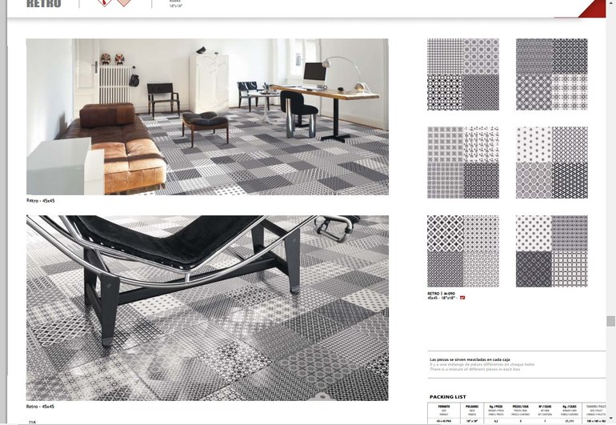Viewport: 616px width, 425px height.
Task: Click the RETRO heading at top left
Action: 44,3
